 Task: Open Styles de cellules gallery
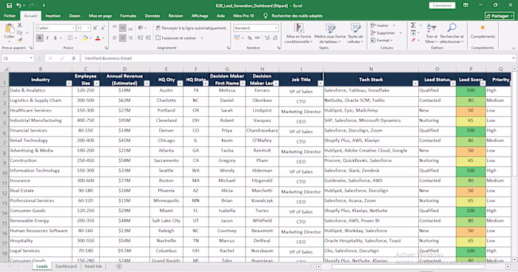(355, 33)
